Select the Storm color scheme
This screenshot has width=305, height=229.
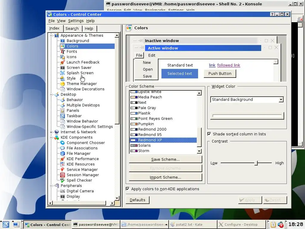click(163, 151)
